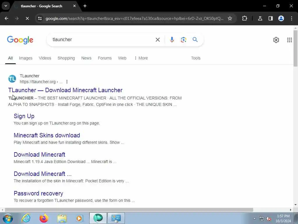Viewport: 298px width, 224px height.
Task: Expand the More search filters menu
Action: [141, 58]
